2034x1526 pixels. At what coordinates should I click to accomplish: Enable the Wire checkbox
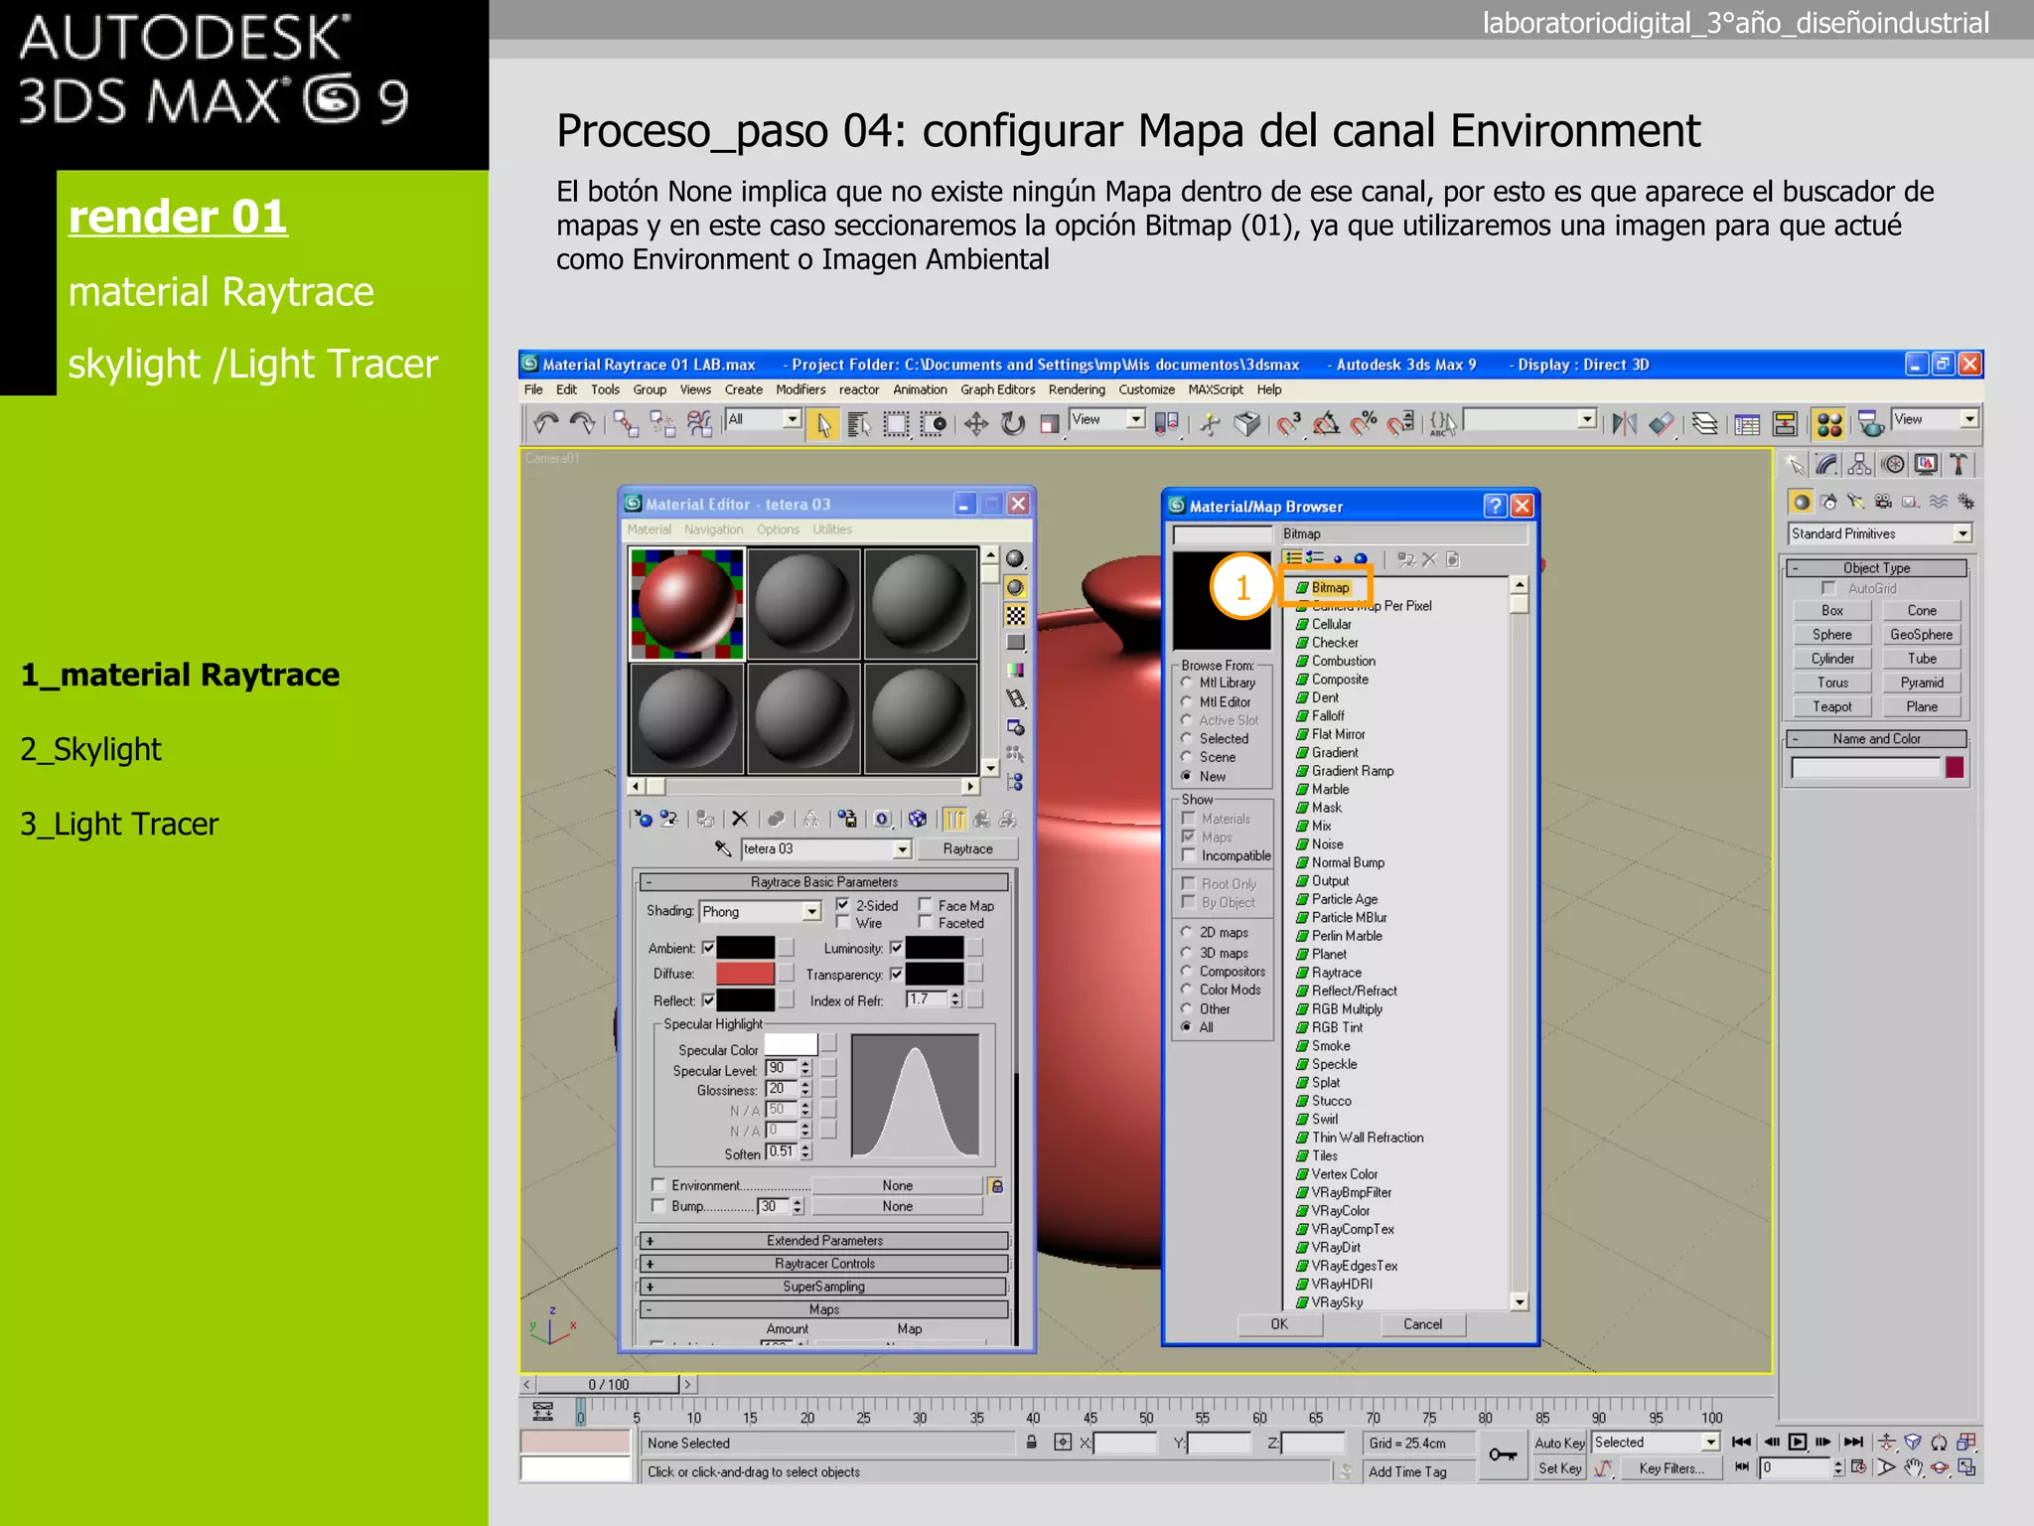click(x=843, y=923)
